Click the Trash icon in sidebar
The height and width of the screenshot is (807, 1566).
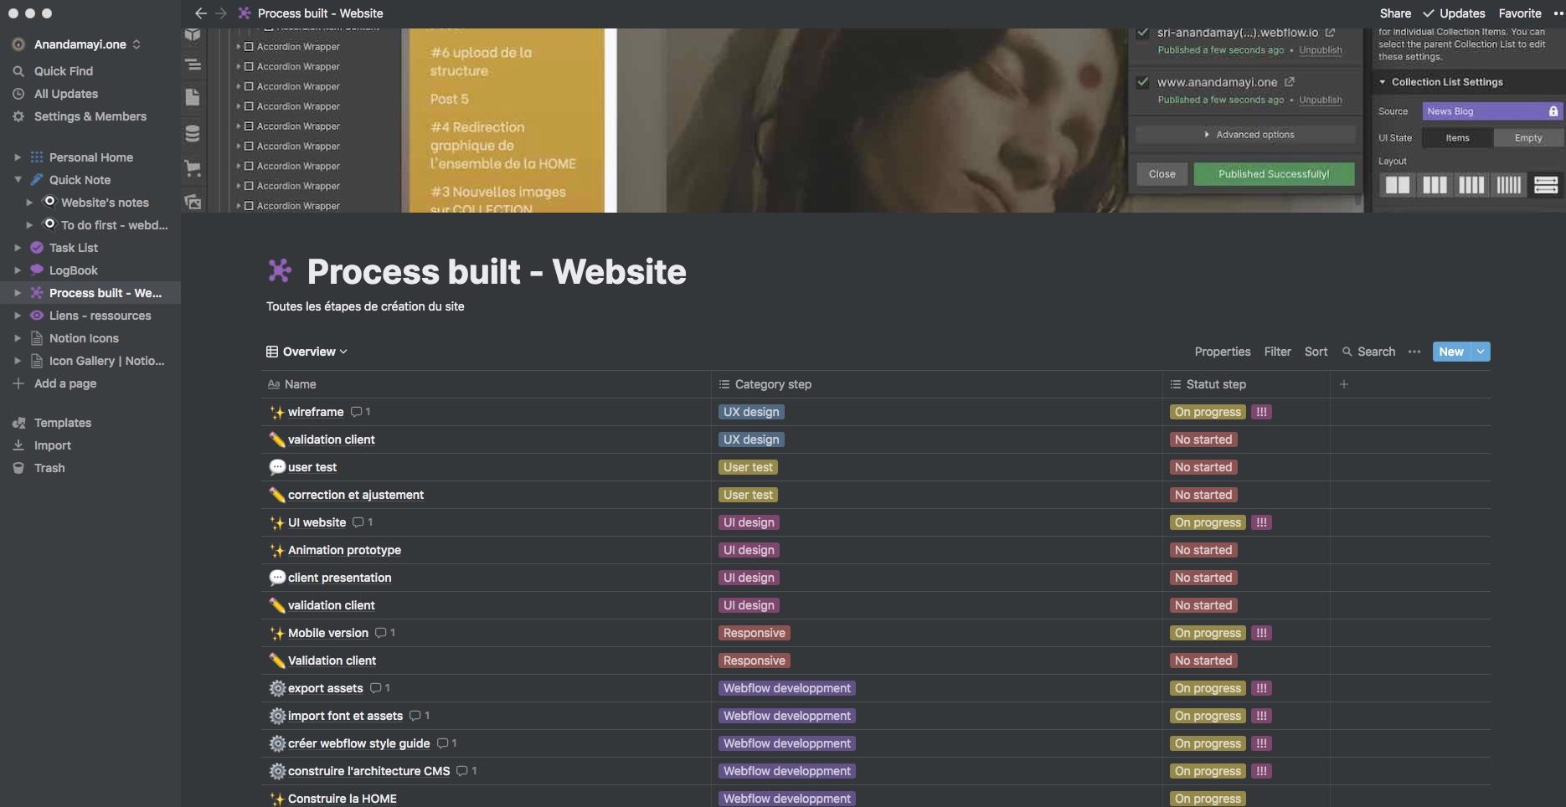point(18,468)
